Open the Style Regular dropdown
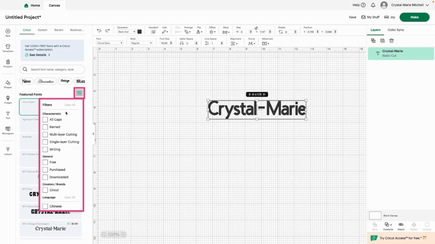Viewport: 435px width, 244px height. point(141,43)
